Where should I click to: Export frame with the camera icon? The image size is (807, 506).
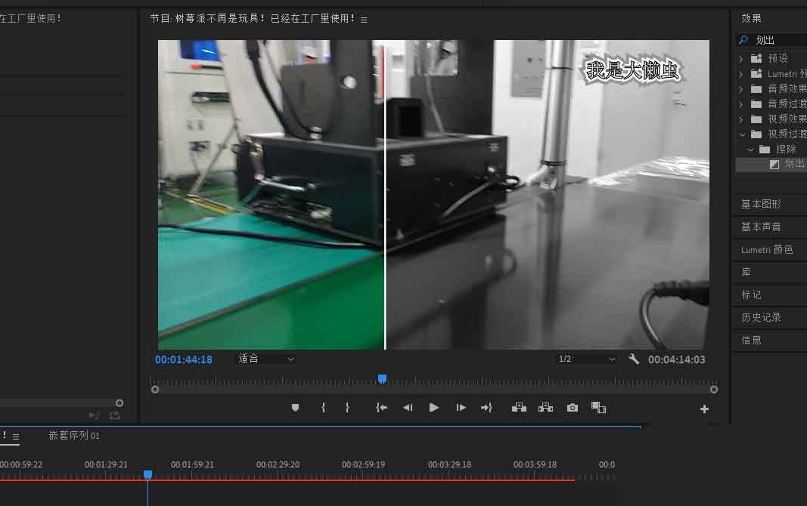tap(573, 408)
